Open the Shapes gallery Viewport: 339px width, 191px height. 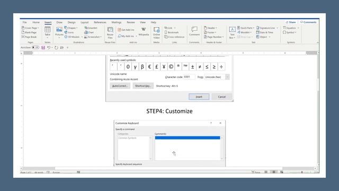[71, 28]
